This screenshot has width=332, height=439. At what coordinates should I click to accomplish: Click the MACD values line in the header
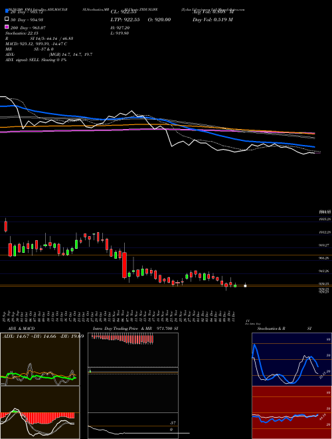pyautogui.click(x=36, y=44)
